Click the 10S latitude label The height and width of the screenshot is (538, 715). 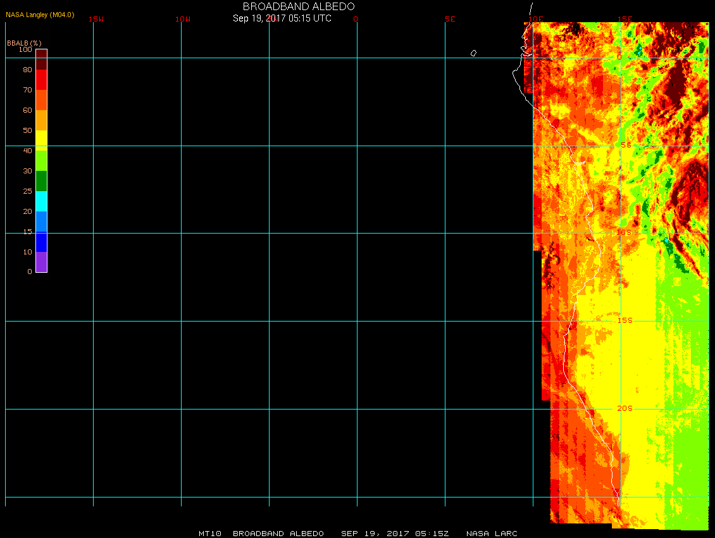click(x=624, y=232)
